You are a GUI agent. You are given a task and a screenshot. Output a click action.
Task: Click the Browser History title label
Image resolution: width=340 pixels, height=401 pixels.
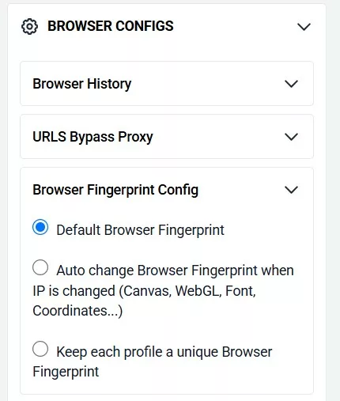pyautogui.click(x=82, y=84)
